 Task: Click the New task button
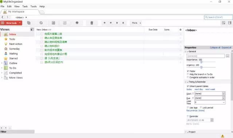[x=11, y=23]
